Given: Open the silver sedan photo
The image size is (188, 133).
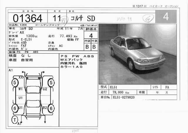Looking at the screenshot, I should point(137,54).
